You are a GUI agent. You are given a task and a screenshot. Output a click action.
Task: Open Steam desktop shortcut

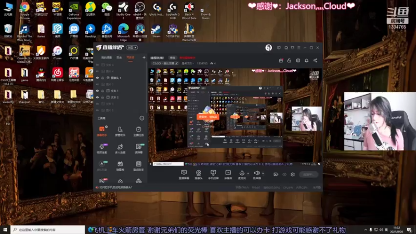point(156,31)
